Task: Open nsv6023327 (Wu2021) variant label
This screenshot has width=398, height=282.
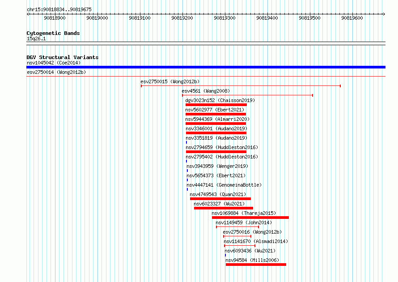Action: click(x=219, y=204)
